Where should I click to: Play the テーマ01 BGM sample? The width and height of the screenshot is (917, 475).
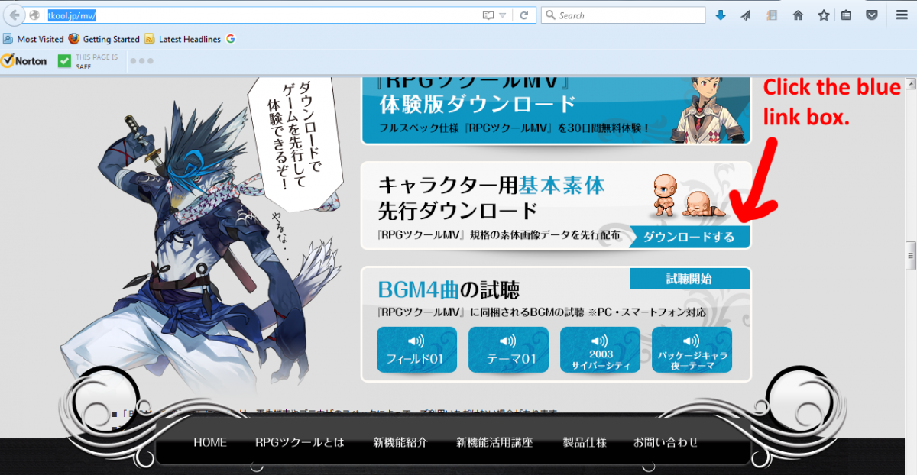pos(508,350)
